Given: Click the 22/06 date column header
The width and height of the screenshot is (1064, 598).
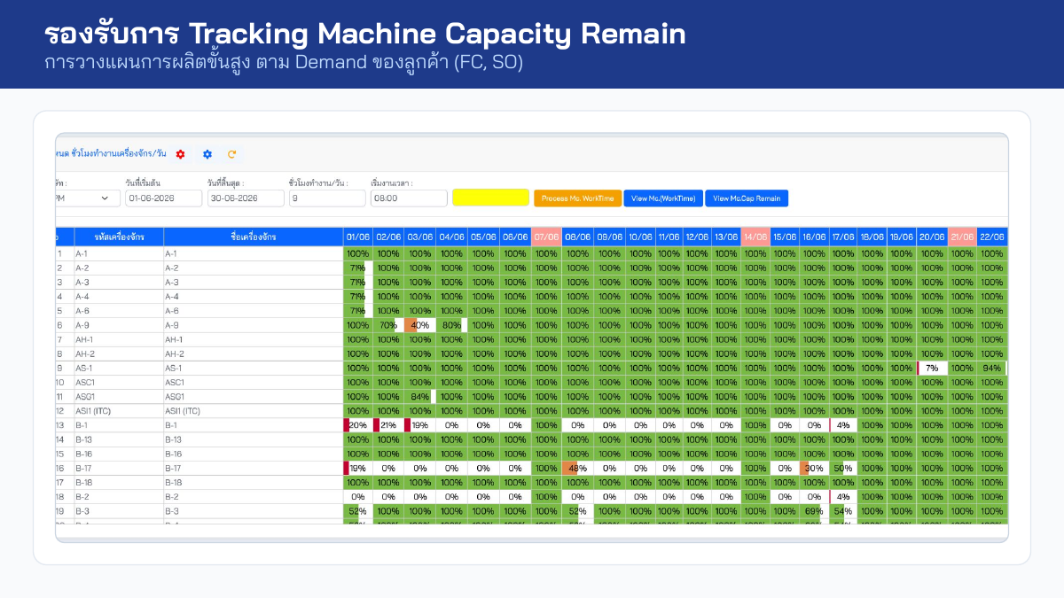Looking at the screenshot, I should coord(992,237).
